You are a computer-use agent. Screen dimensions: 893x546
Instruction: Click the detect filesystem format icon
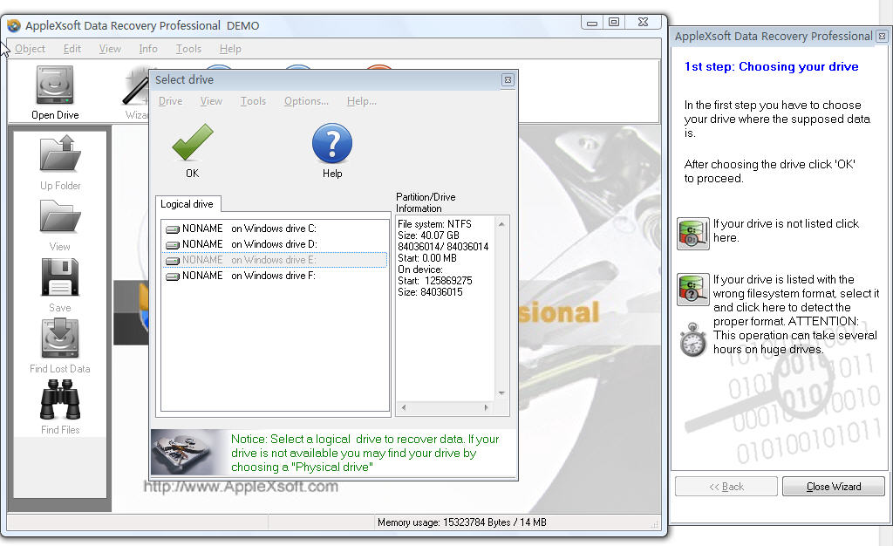click(x=693, y=290)
